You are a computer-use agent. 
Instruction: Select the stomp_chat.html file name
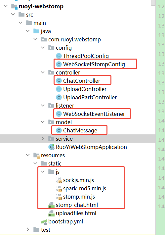(x=77, y=205)
